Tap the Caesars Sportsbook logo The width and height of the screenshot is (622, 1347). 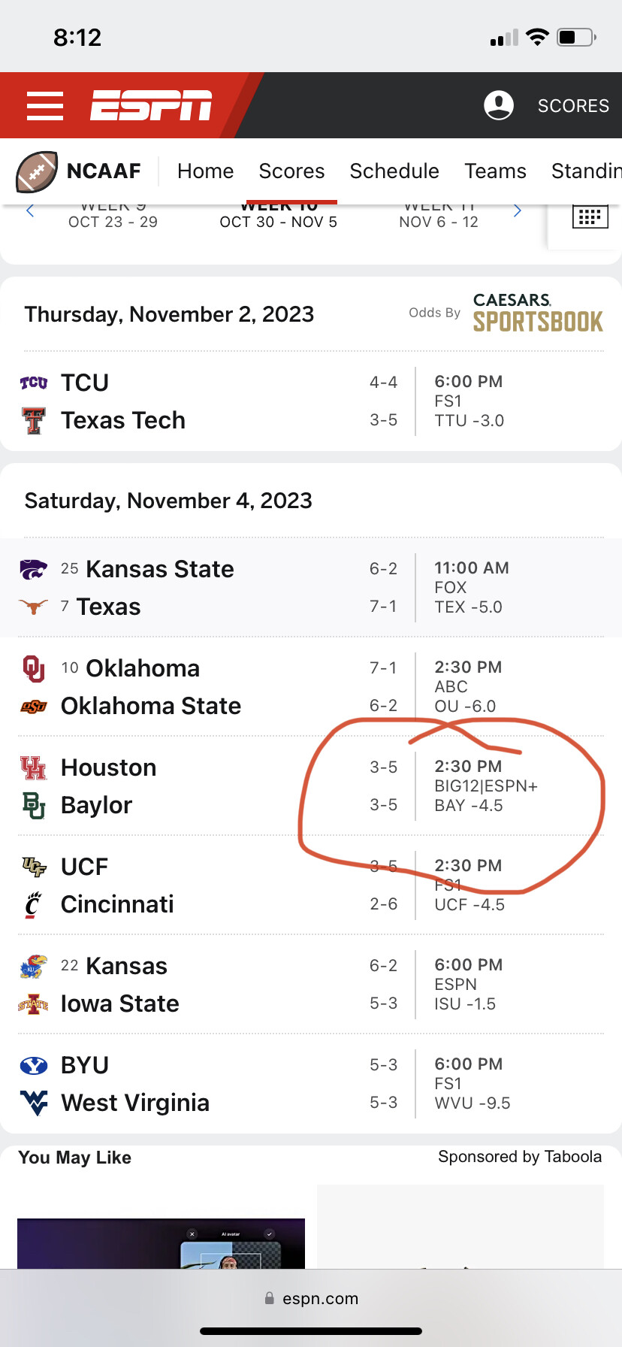(538, 313)
